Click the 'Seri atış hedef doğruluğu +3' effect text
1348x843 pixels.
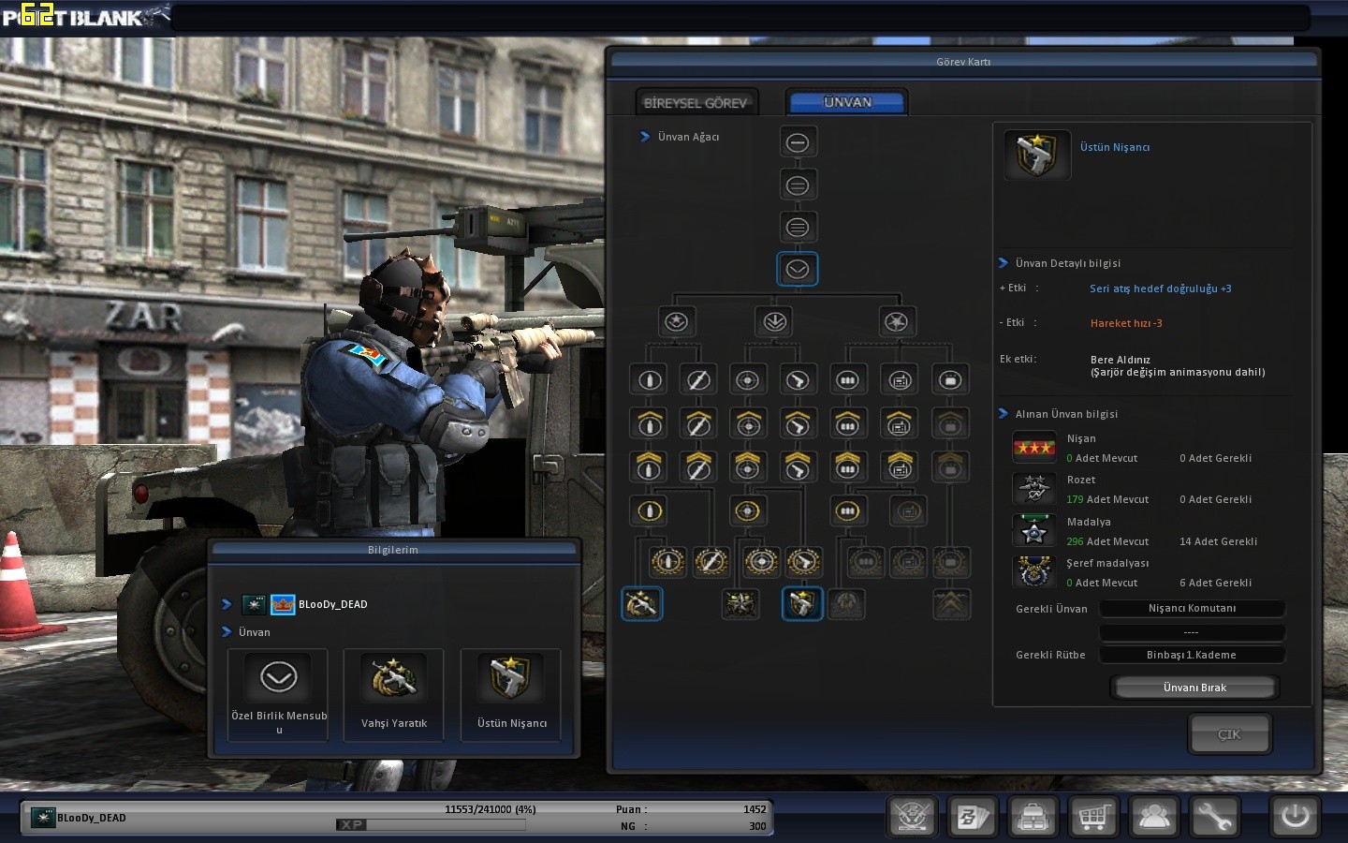(1161, 288)
